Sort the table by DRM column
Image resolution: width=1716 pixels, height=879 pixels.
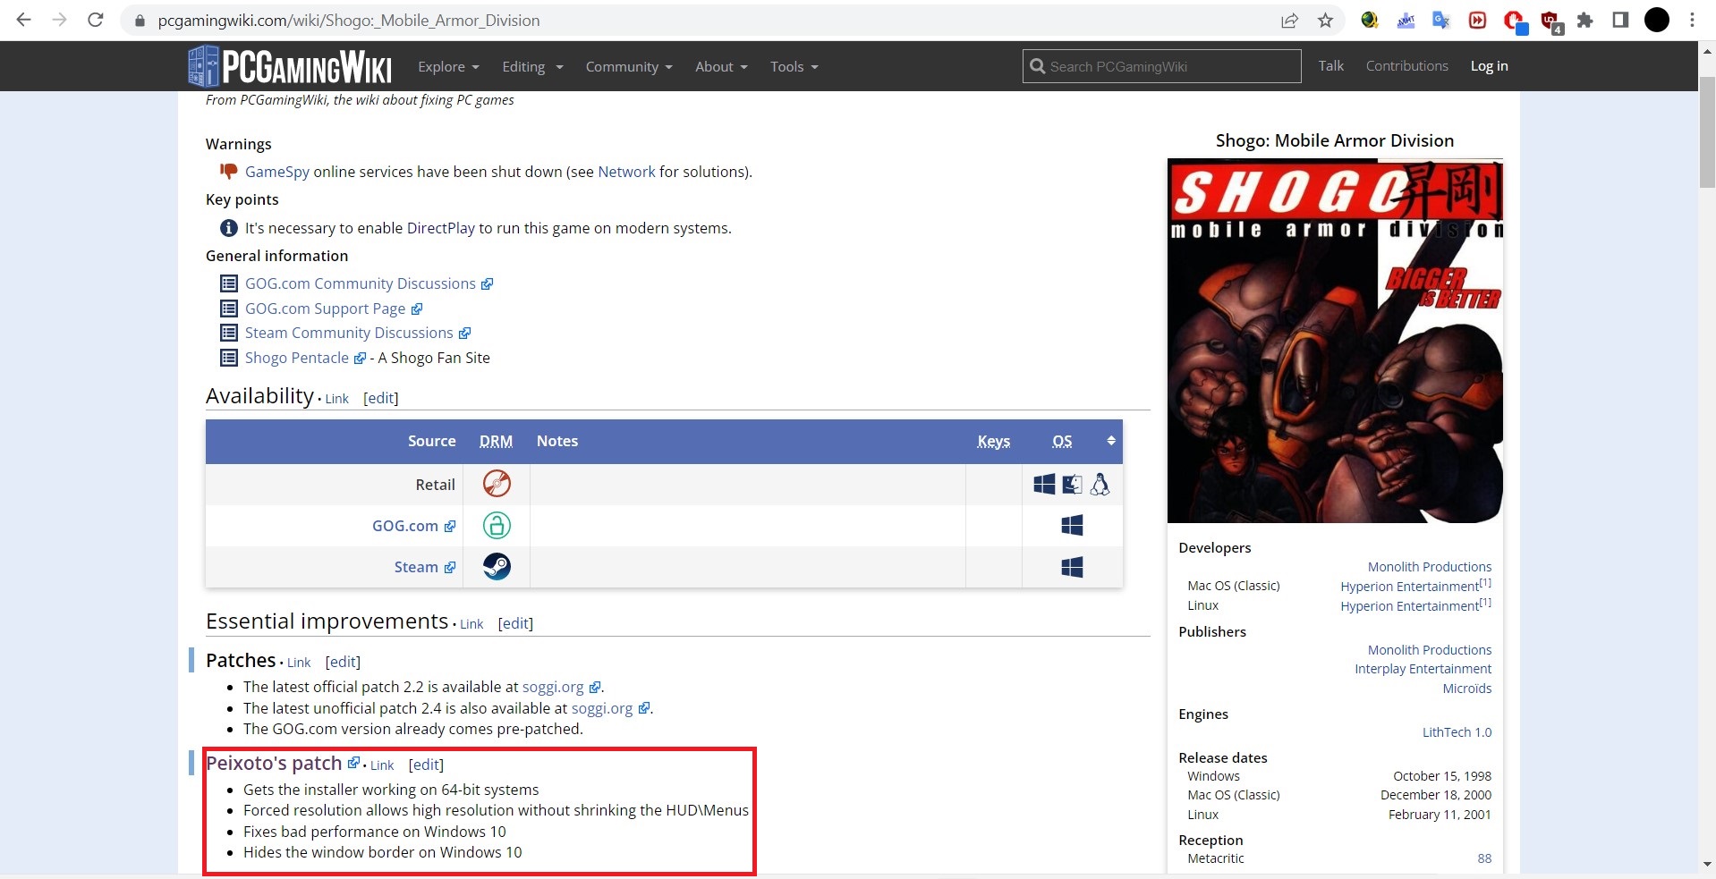click(496, 441)
